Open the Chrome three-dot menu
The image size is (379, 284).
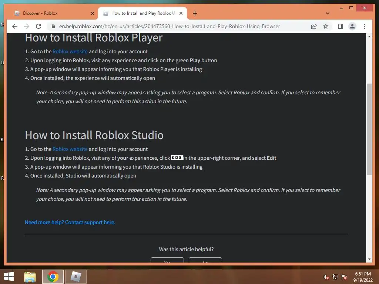point(364,26)
